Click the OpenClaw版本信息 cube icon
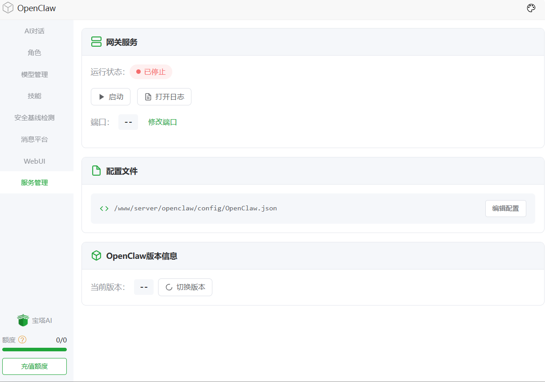This screenshot has height=382, width=545. point(96,256)
